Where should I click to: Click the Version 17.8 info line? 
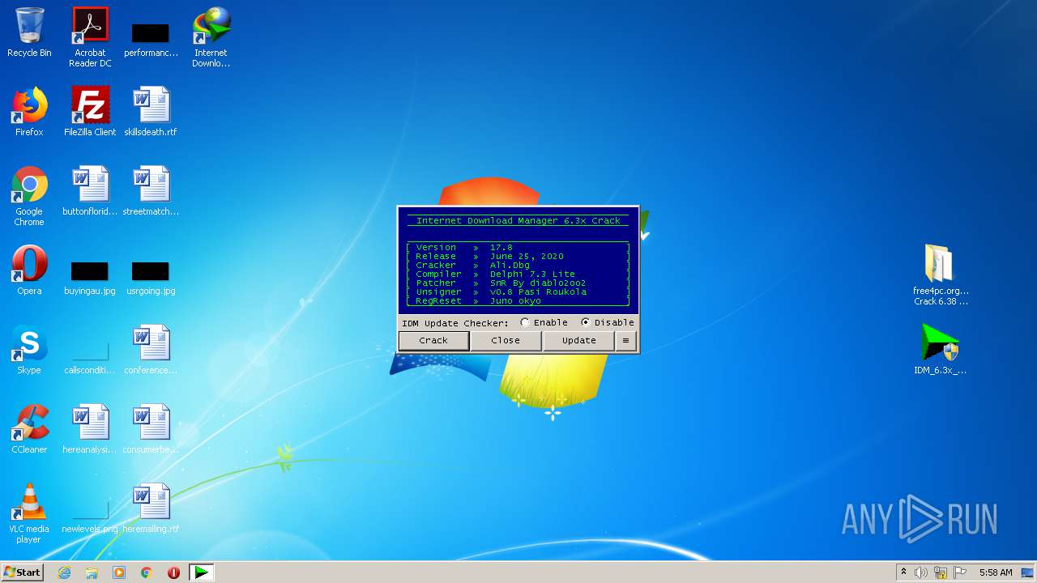518,247
